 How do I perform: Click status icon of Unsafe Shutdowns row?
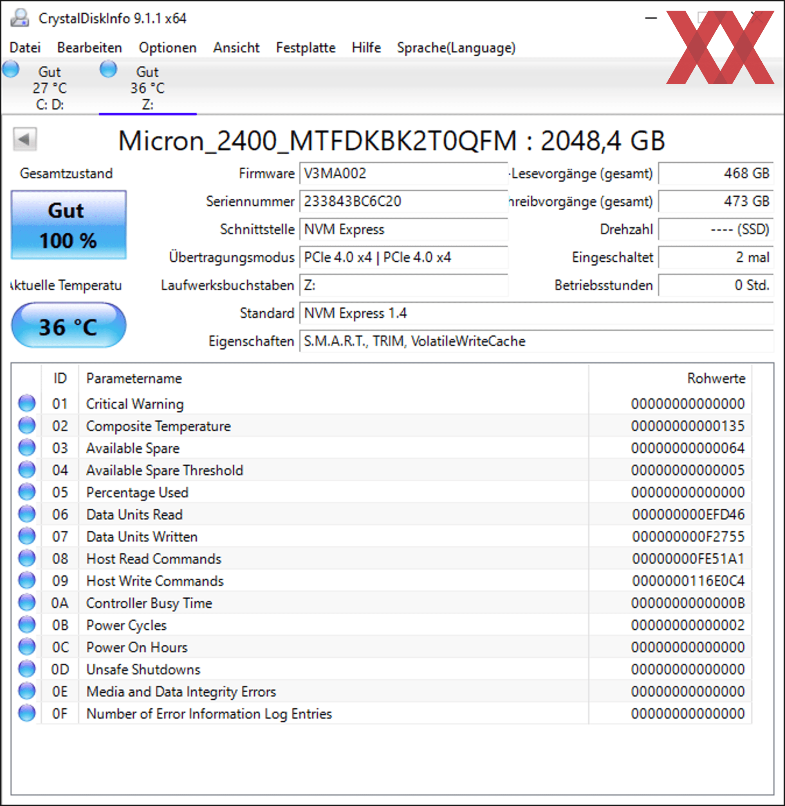[27, 669]
